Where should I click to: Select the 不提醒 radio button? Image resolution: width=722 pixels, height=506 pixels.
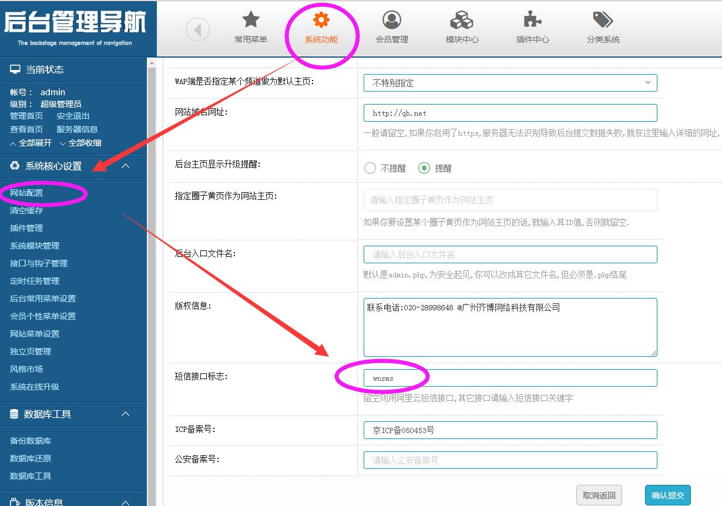coord(370,168)
